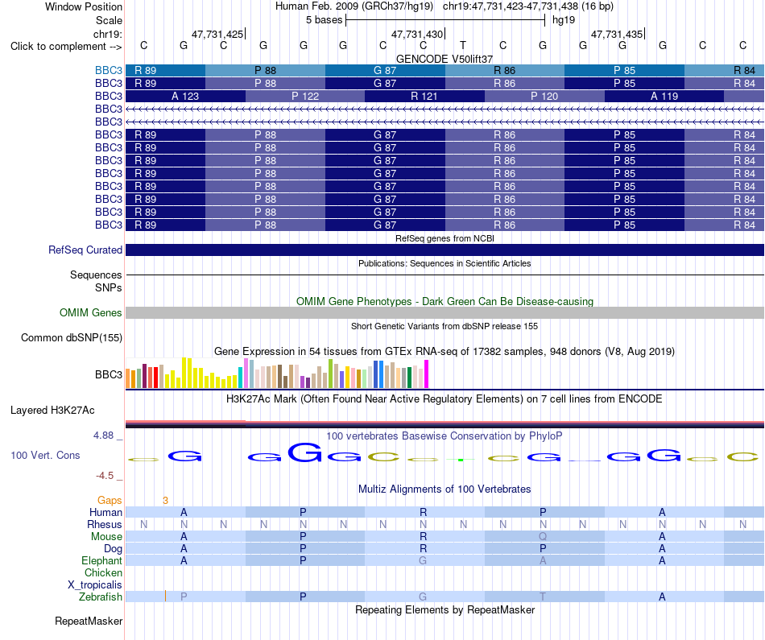Select the Dog alignment row label

[x=113, y=549]
